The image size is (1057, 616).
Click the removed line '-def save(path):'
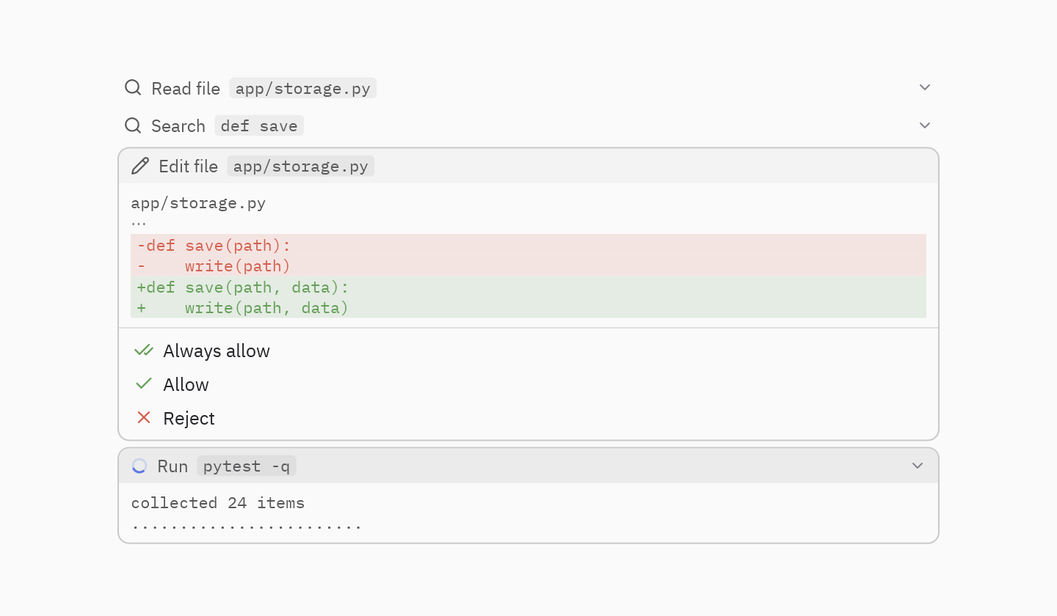click(528, 245)
